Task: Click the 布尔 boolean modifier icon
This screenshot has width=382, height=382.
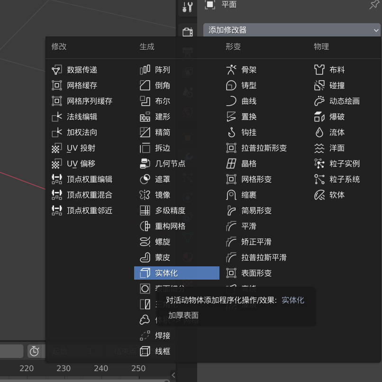Action: (x=145, y=101)
